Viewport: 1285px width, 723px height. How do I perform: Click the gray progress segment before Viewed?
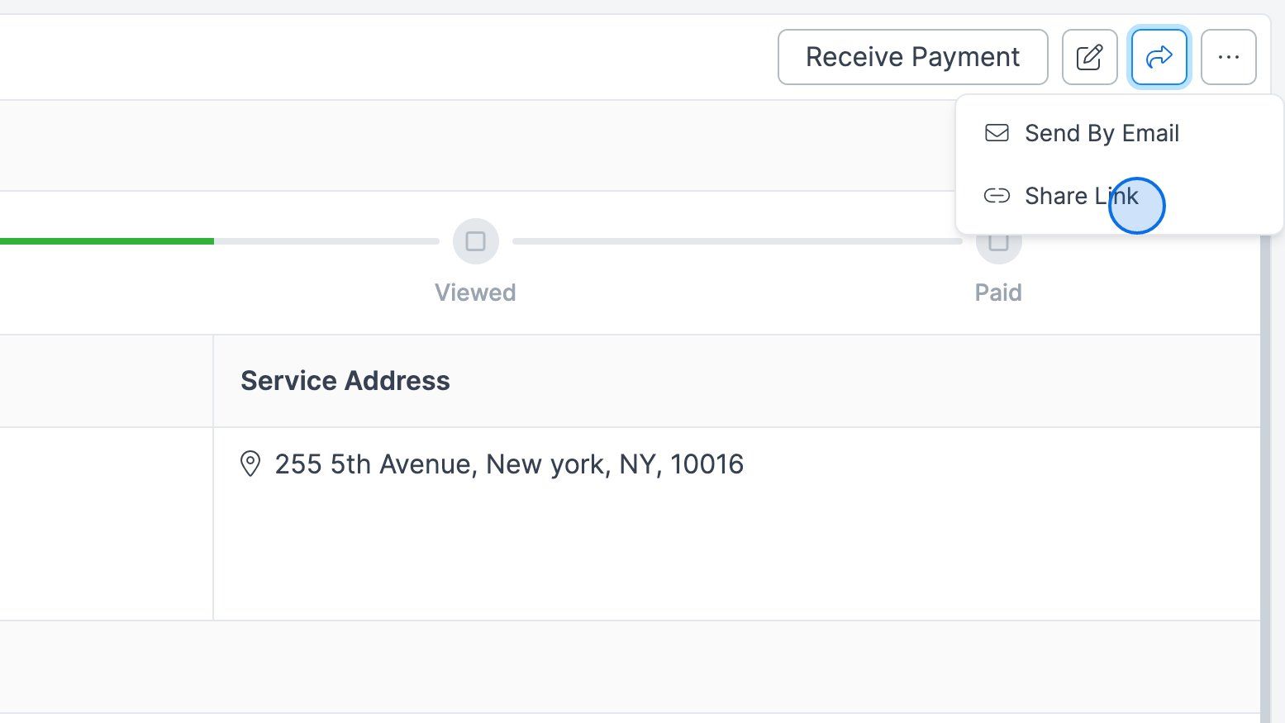pyautogui.click(x=326, y=241)
